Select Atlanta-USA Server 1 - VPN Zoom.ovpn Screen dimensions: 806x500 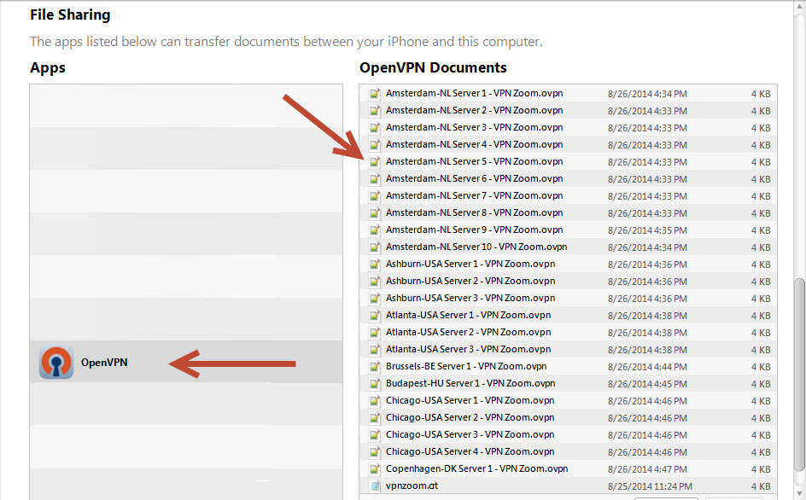(x=468, y=315)
